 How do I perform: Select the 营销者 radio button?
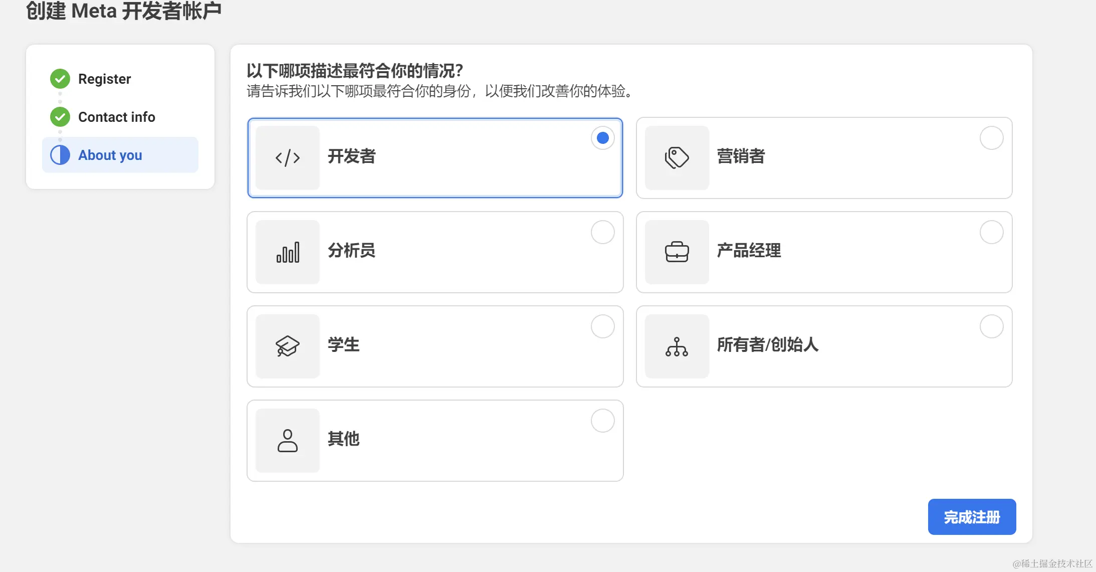point(991,138)
